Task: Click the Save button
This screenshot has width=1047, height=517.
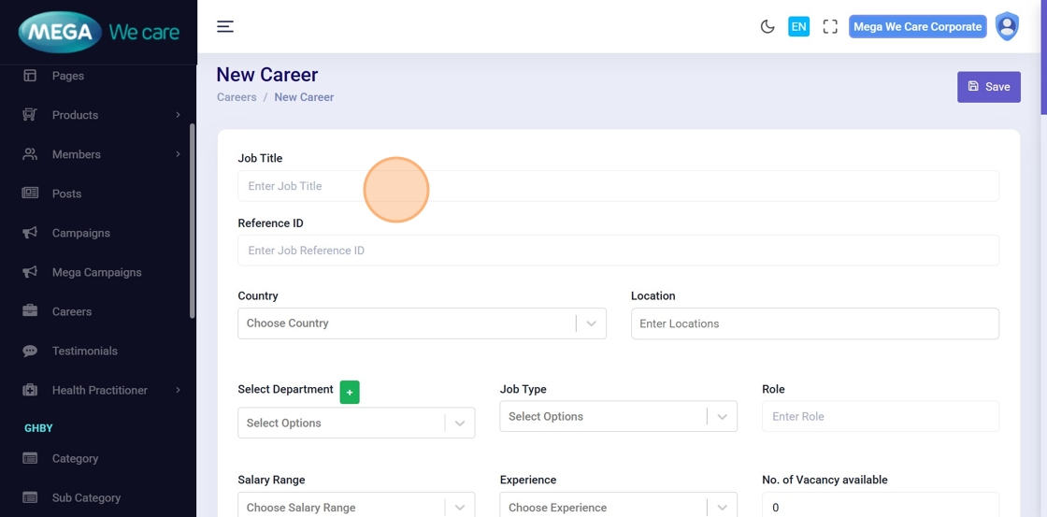Action: pos(988,87)
